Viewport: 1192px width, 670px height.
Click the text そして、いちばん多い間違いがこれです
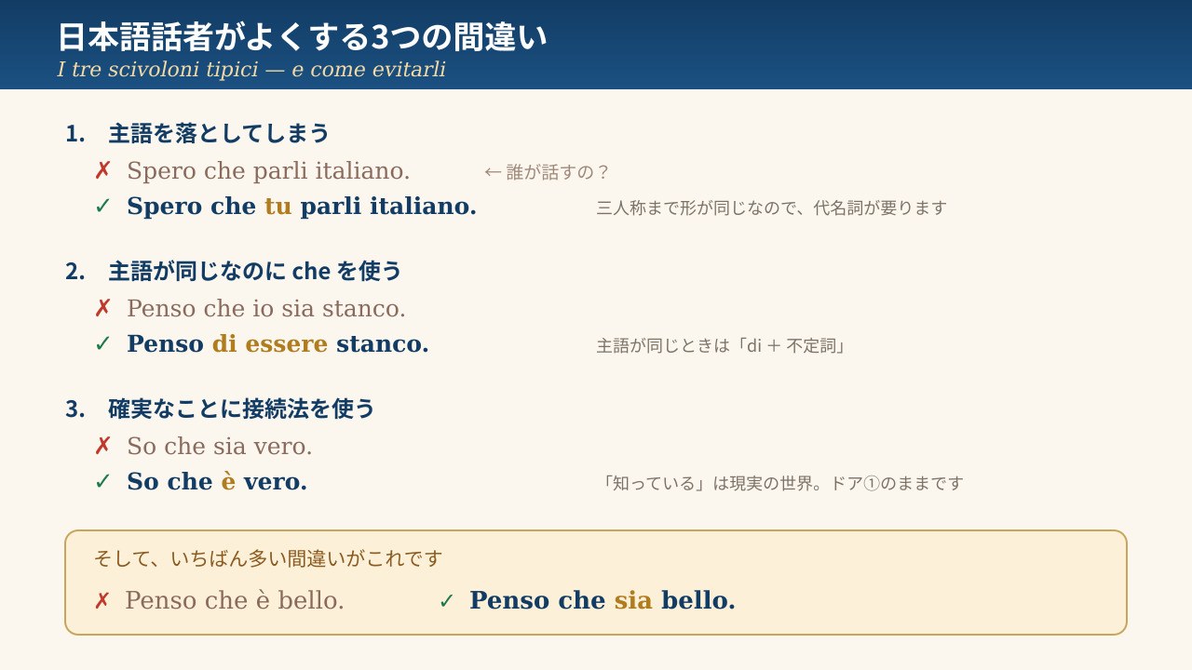click(x=268, y=558)
